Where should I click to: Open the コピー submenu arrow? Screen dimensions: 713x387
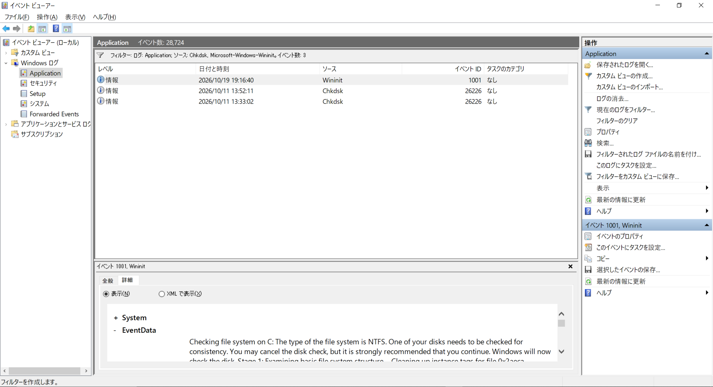(x=707, y=259)
